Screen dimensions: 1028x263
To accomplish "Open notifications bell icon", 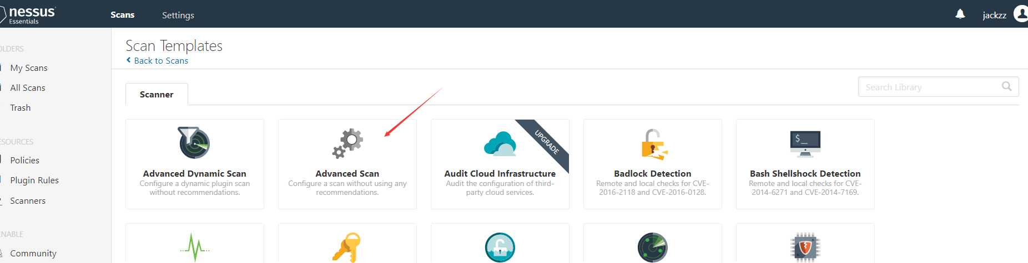I will tap(960, 14).
